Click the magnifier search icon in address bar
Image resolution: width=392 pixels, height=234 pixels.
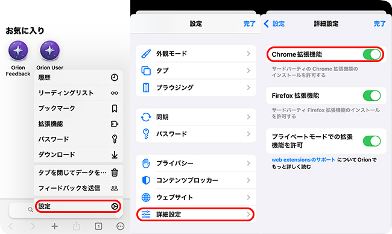(31, 210)
